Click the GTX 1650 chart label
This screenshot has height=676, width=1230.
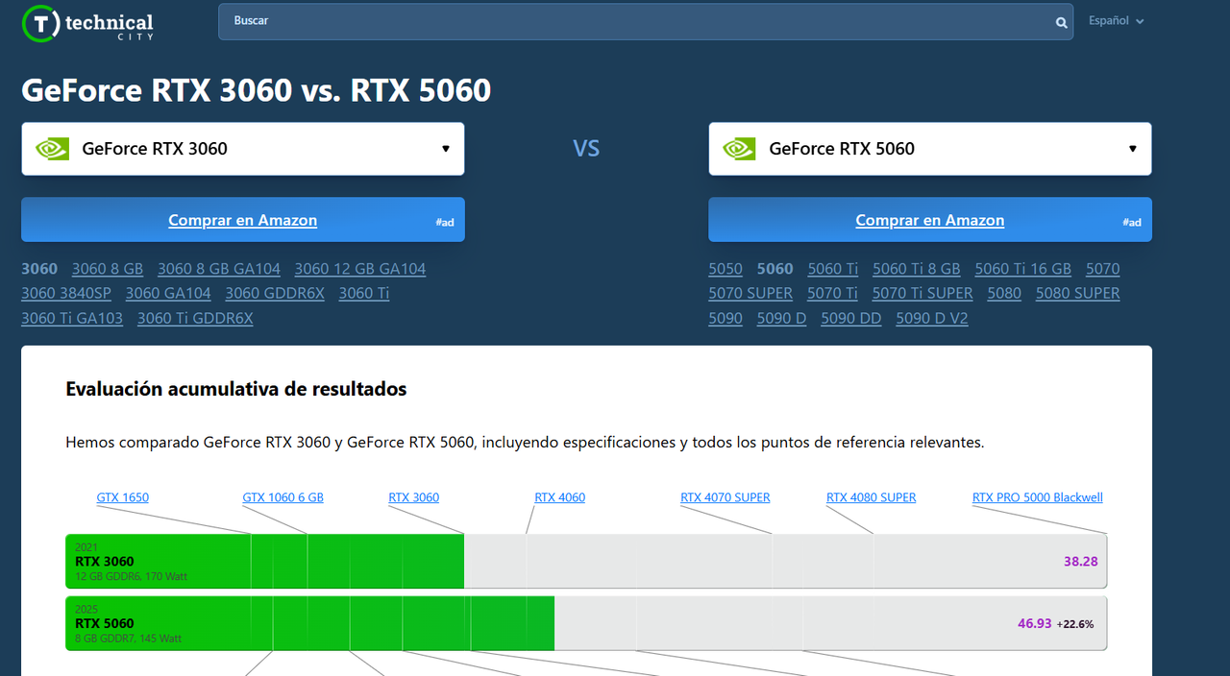(123, 497)
